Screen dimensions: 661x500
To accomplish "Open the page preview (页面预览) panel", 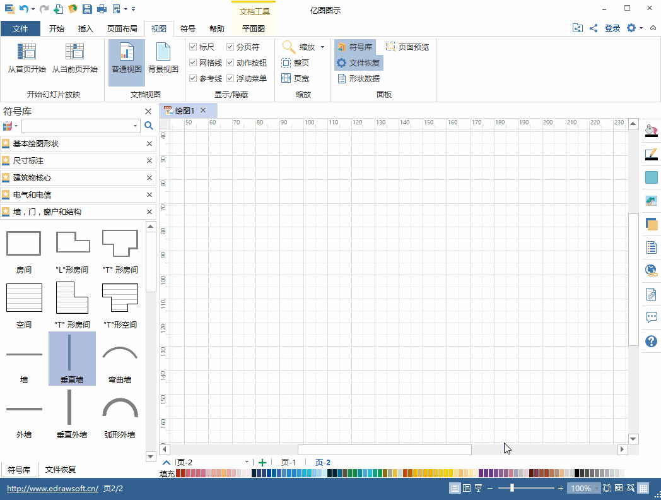I will click(407, 47).
